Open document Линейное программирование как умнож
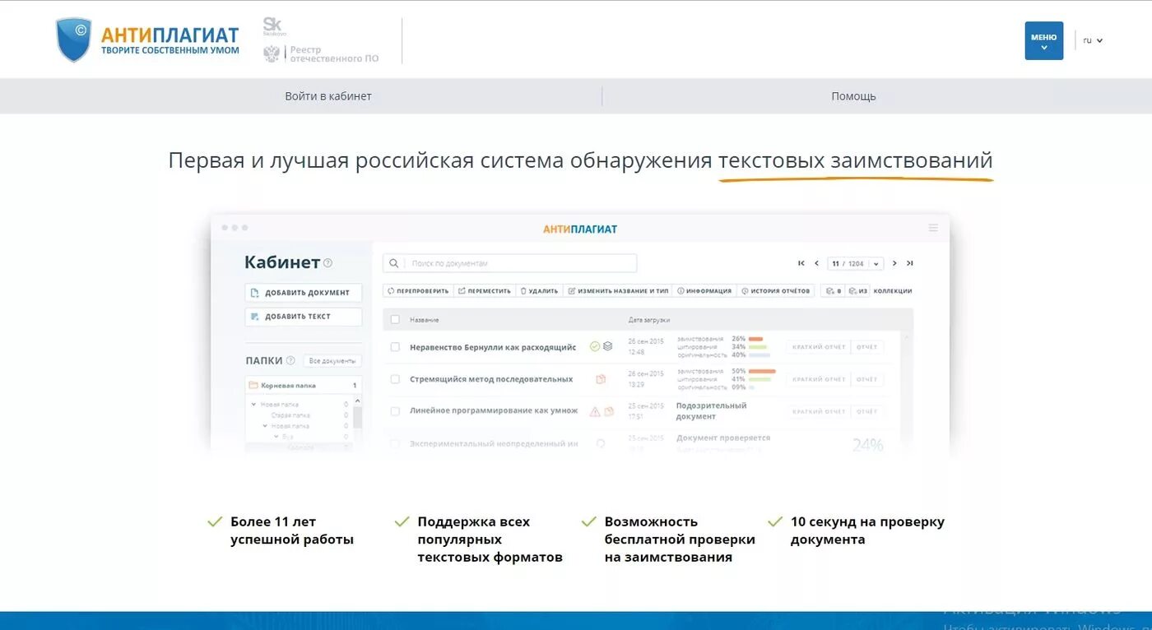 click(494, 410)
